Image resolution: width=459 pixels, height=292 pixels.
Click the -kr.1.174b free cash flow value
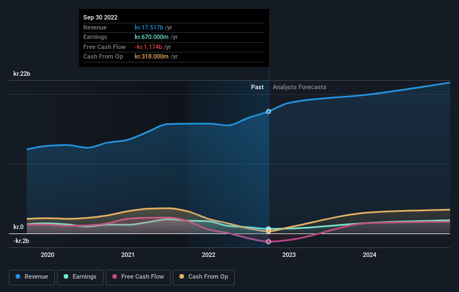148,47
